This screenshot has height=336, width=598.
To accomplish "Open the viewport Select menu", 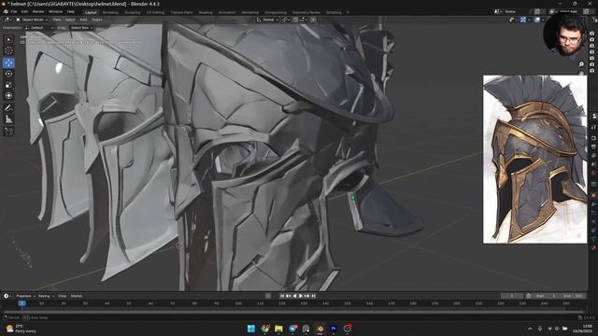I will 70,20.
